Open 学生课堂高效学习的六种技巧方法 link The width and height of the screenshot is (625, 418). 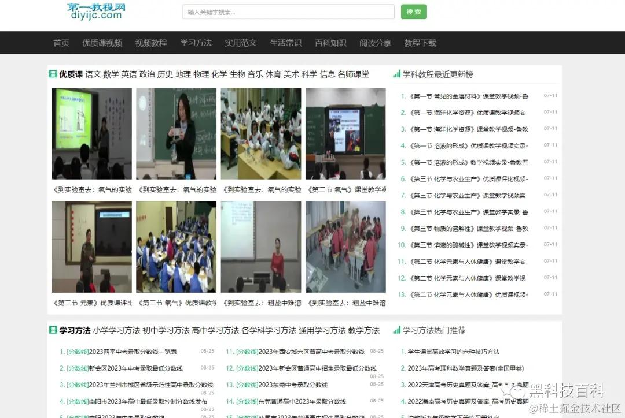point(454,352)
